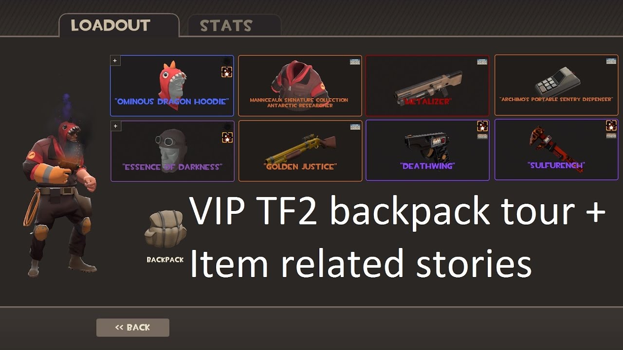Click the particle effect icon on Sulfurench slot
Screen dimensions: 623x350
coord(611,125)
